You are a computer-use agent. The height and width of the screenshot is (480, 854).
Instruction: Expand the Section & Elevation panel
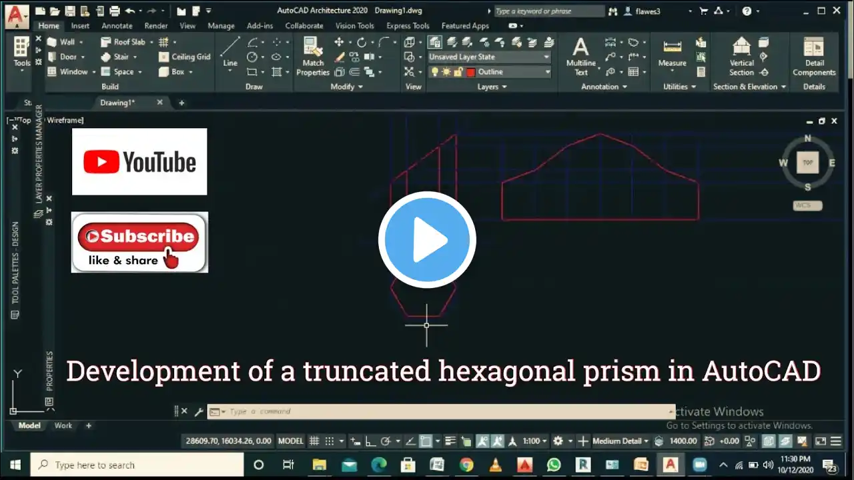[749, 87]
